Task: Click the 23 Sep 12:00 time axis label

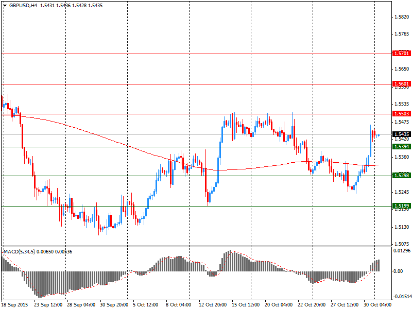Action: [48, 305]
